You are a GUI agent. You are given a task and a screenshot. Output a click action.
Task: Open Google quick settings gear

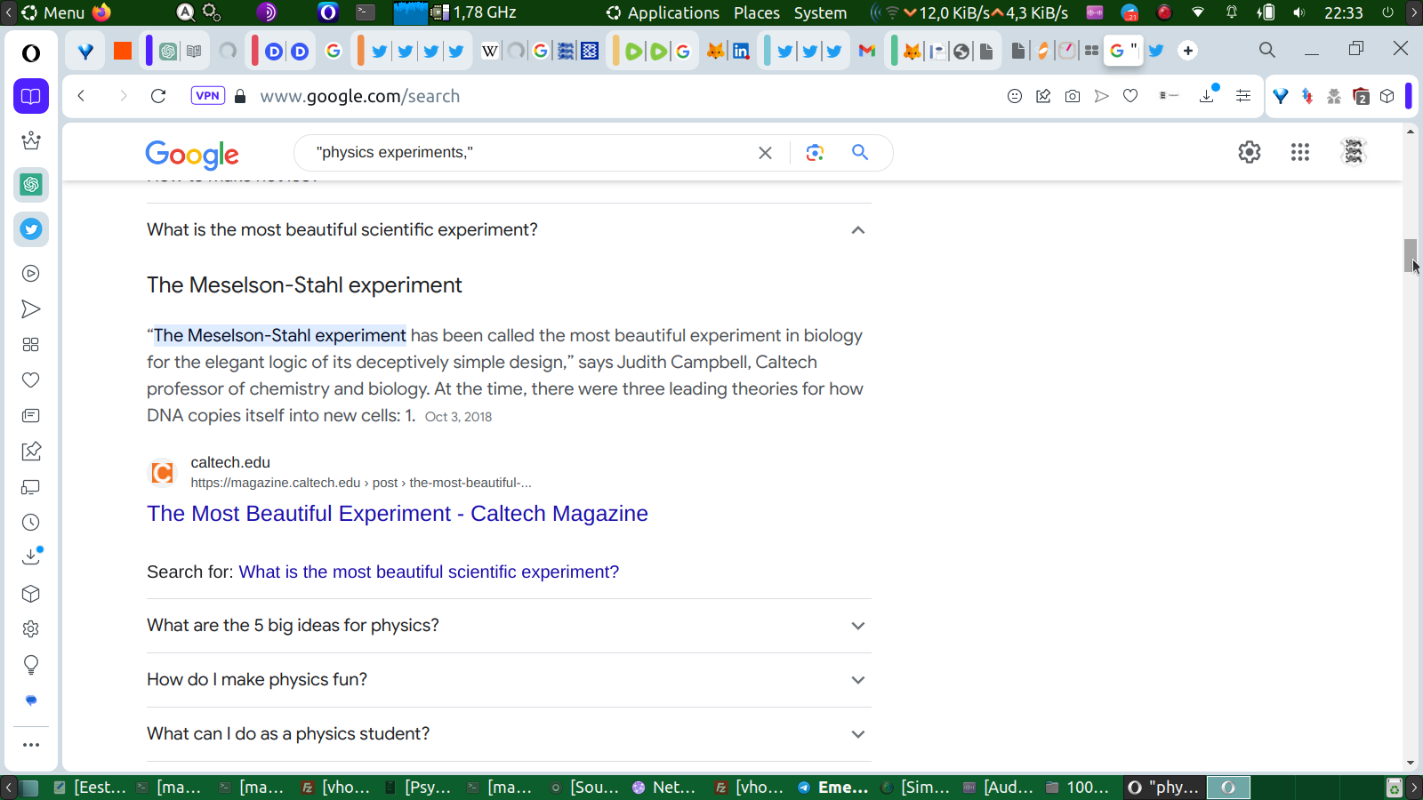(x=1249, y=153)
